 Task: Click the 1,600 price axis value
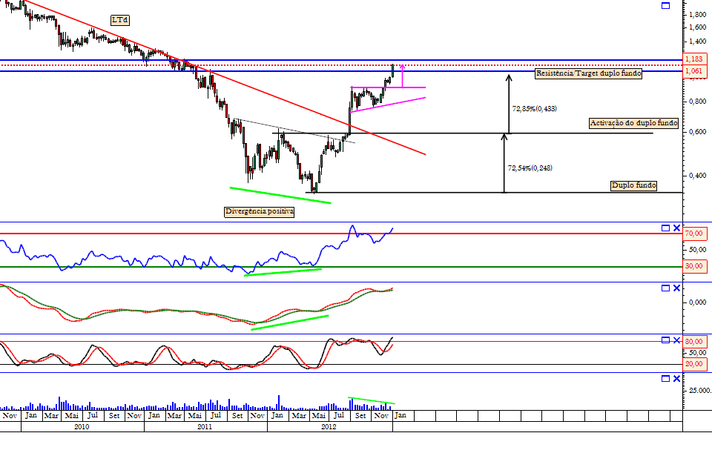[x=697, y=27]
